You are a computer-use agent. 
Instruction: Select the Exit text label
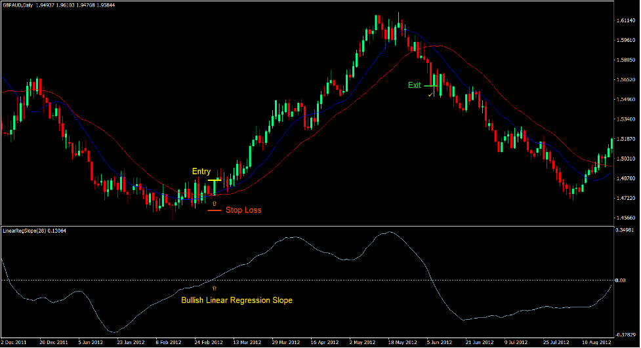pyautogui.click(x=414, y=85)
